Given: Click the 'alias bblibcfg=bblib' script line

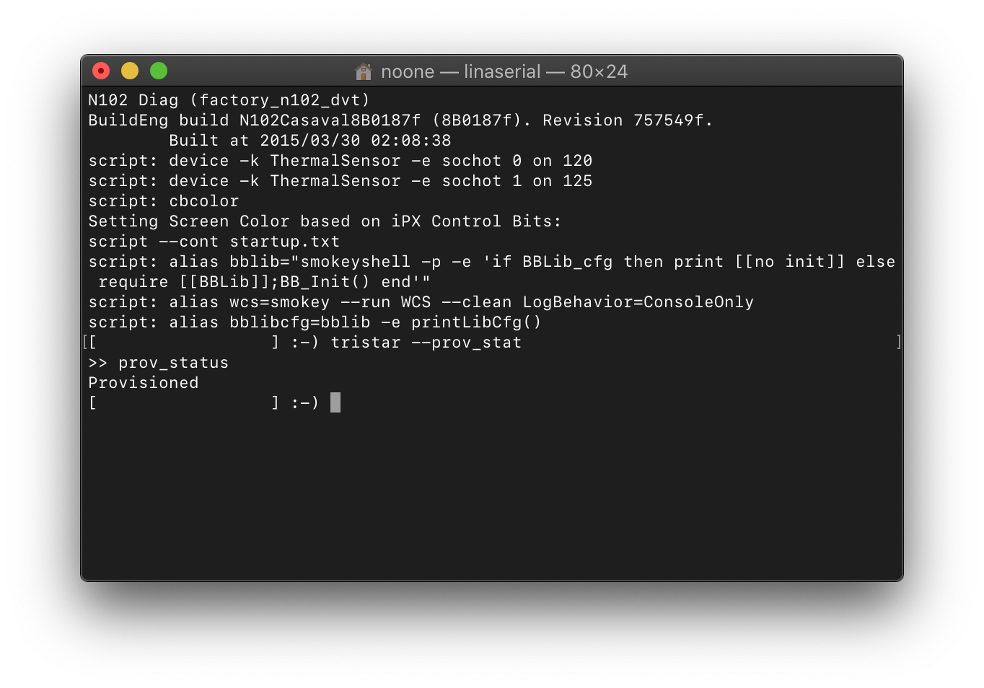Looking at the screenshot, I should (x=315, y=322).
